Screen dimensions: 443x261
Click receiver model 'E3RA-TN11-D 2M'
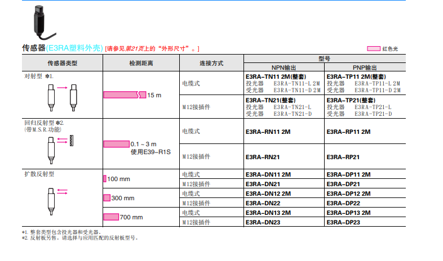click(x=297, y=90)
